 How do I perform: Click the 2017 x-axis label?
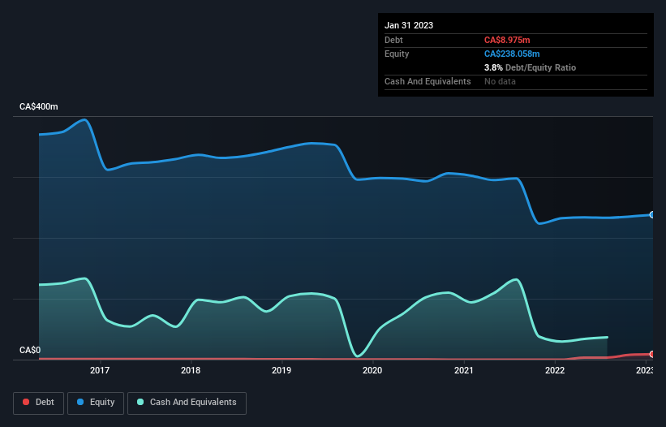tap(100, 370)
